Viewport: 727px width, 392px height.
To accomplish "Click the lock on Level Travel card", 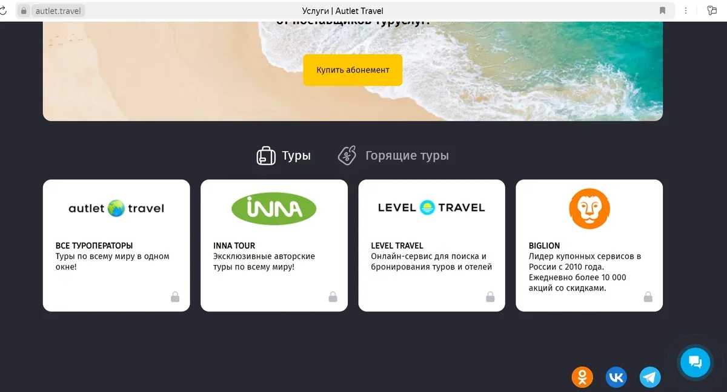I will [x=490, y=296].
